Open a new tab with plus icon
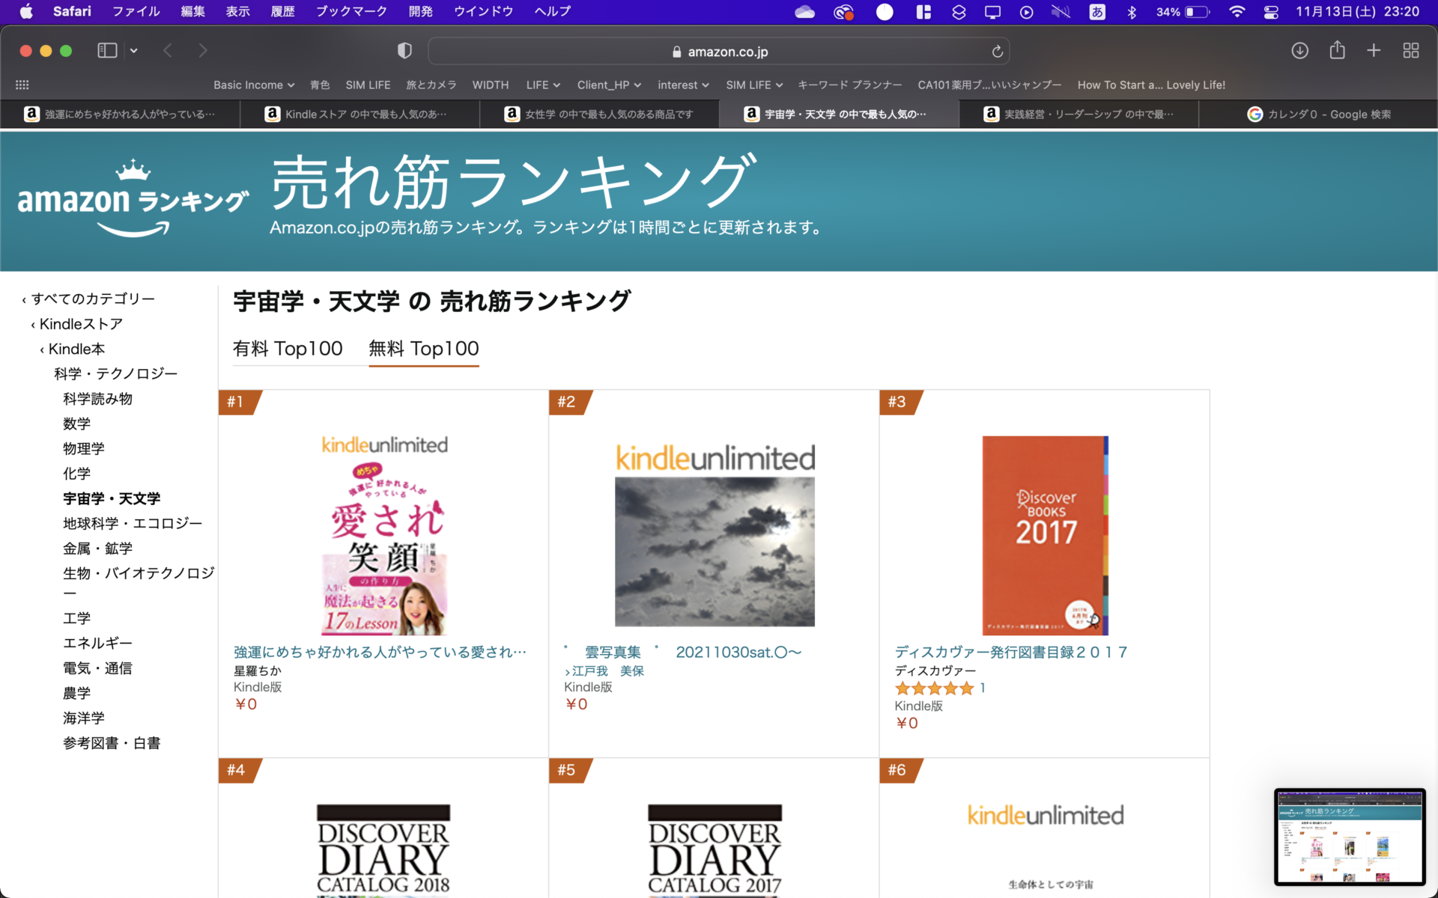Screen dimensions: 1438x898 (1374, 51)
